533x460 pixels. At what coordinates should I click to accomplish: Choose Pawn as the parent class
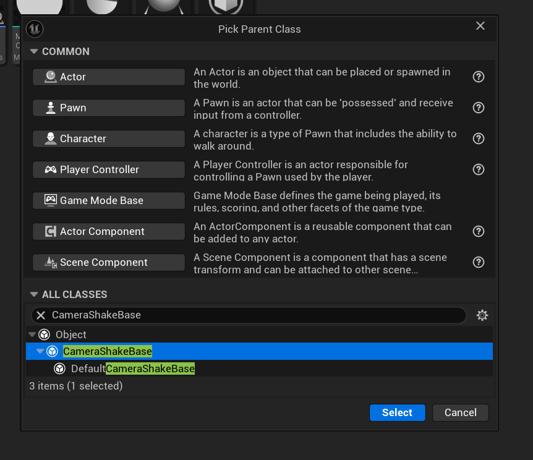tap(109, 108)
